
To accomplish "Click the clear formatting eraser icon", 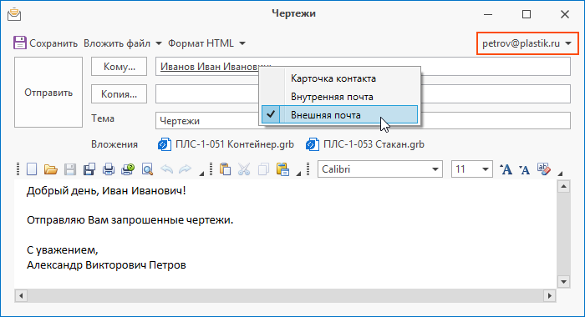I will click(x=543, y=169).
